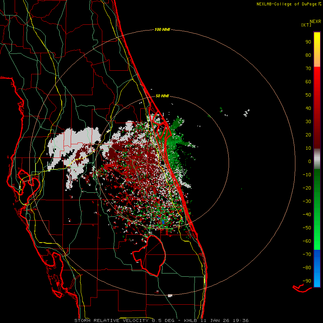Click the 90 value on velocity scale

click(308, 42)
